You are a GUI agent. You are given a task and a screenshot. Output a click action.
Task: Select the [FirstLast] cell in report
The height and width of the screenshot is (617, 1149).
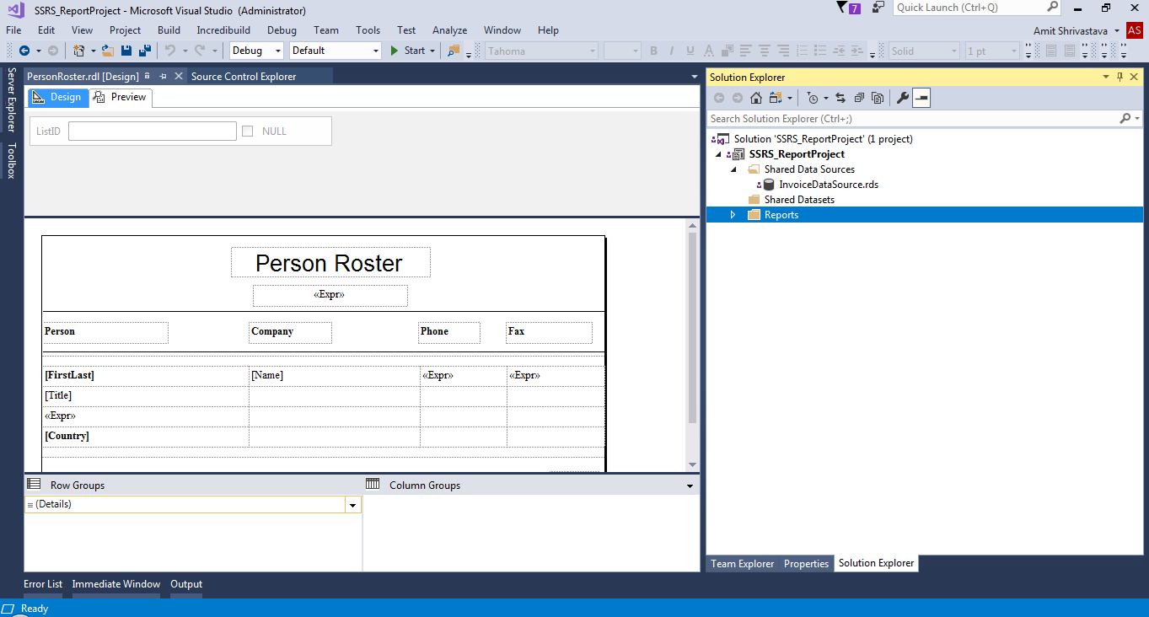146,376
